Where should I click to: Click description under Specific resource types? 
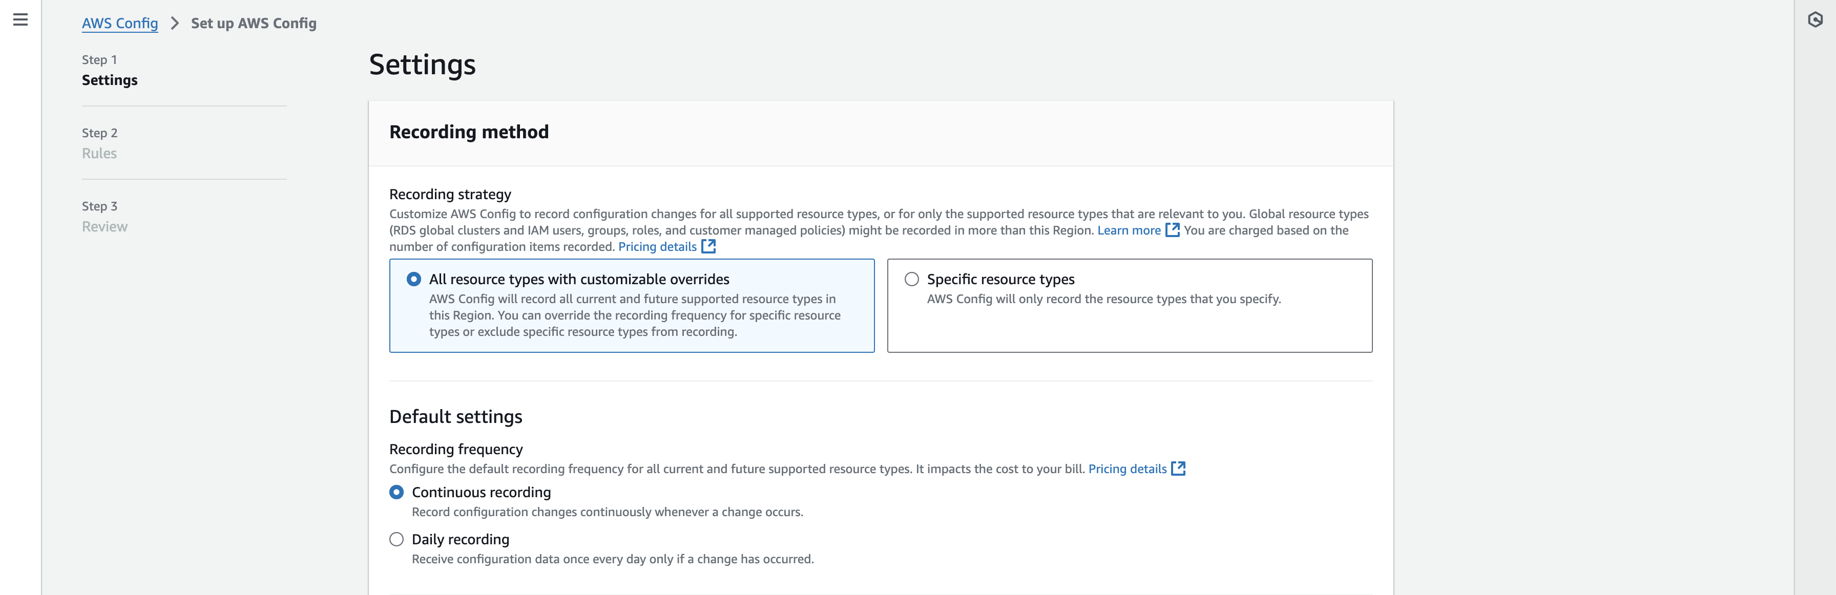point(1104,299)
